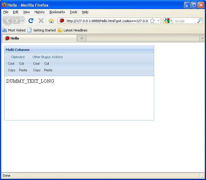The image size is (206, 180).
Task: Maximize the Firefox window
Action: tap(194, 5)
